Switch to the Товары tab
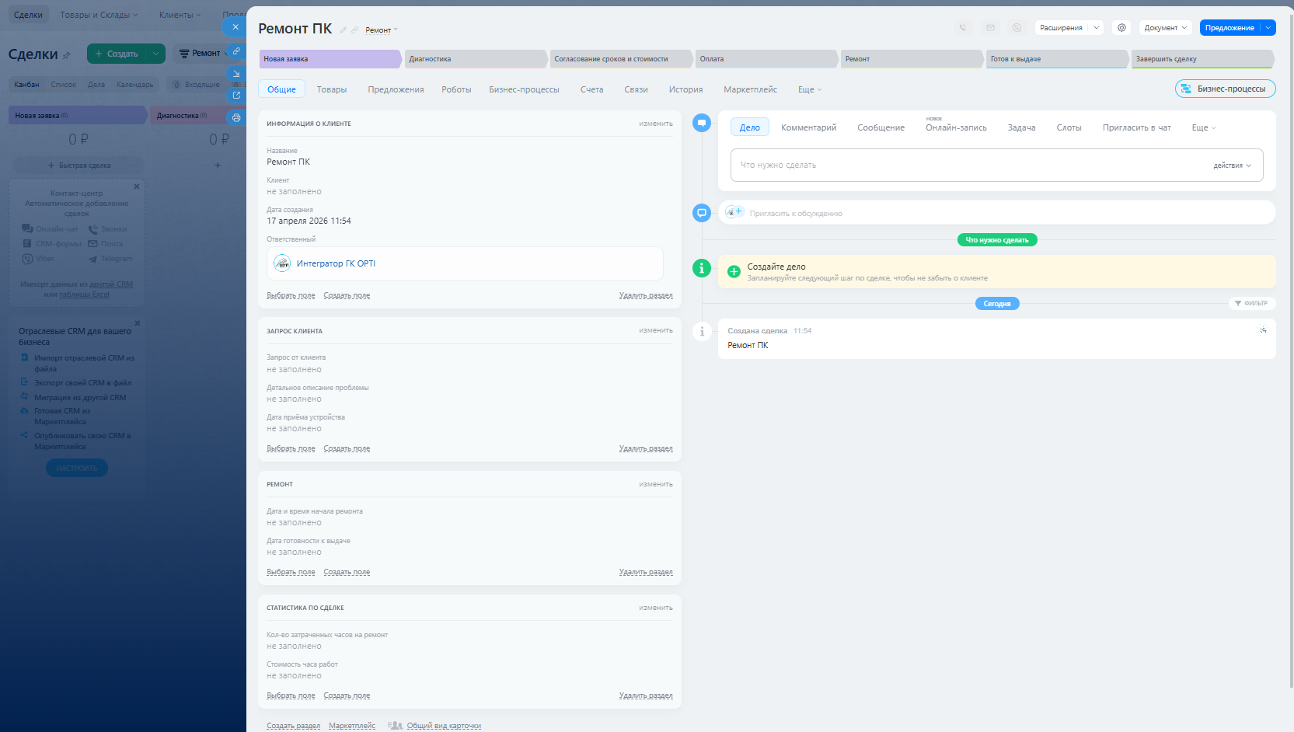Image resolution: width=1294 pixels, height=732 pixels. tap(332, 89)
